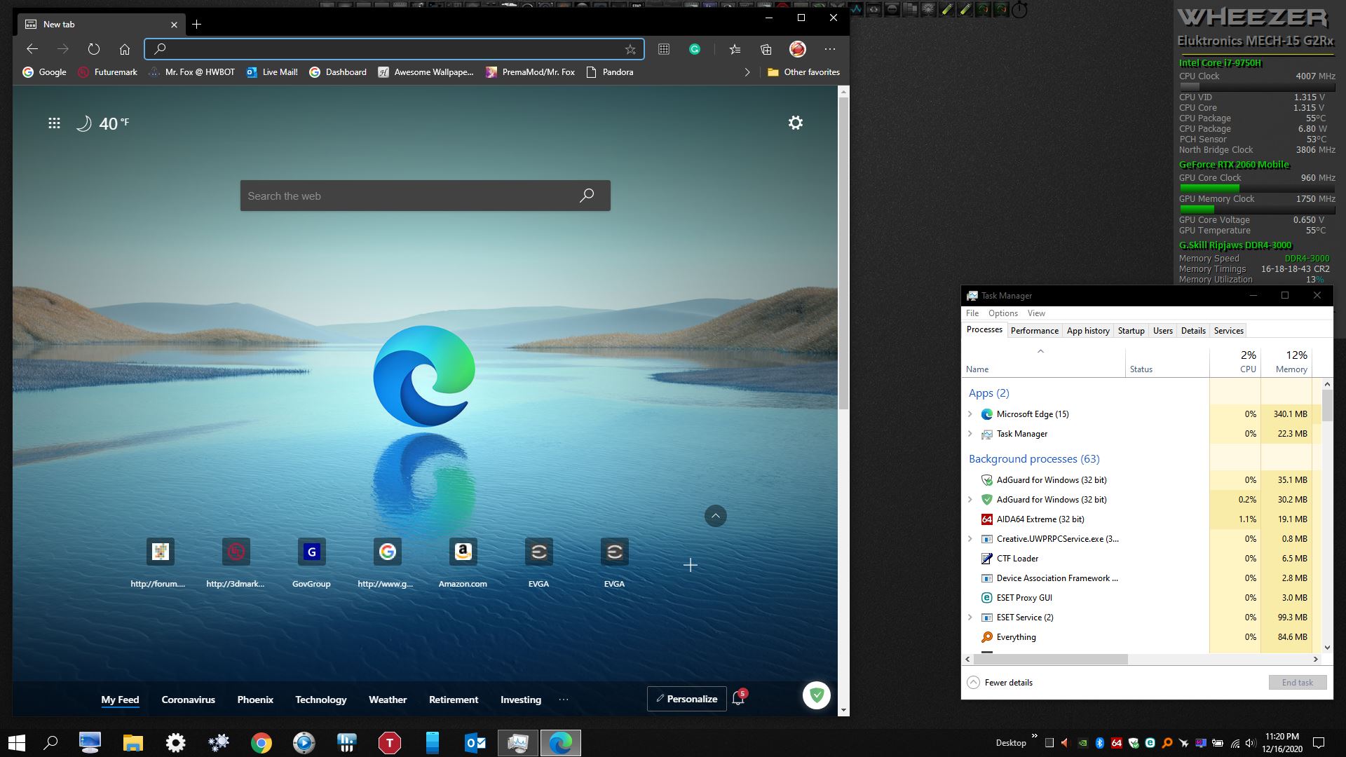
Task: Show more feed topics ellipsis
Action: point(564,700)
